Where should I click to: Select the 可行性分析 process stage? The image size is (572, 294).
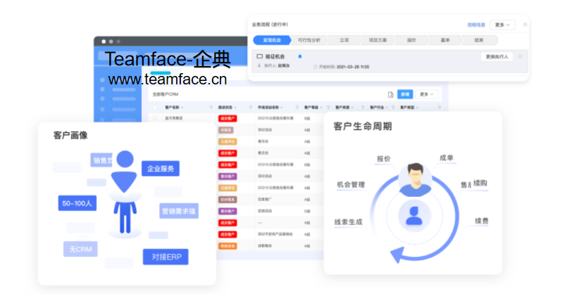coord(309,40)
